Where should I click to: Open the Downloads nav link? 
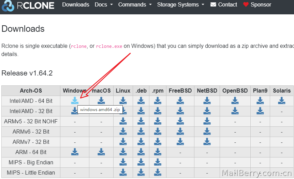click(x=76, y=4)
